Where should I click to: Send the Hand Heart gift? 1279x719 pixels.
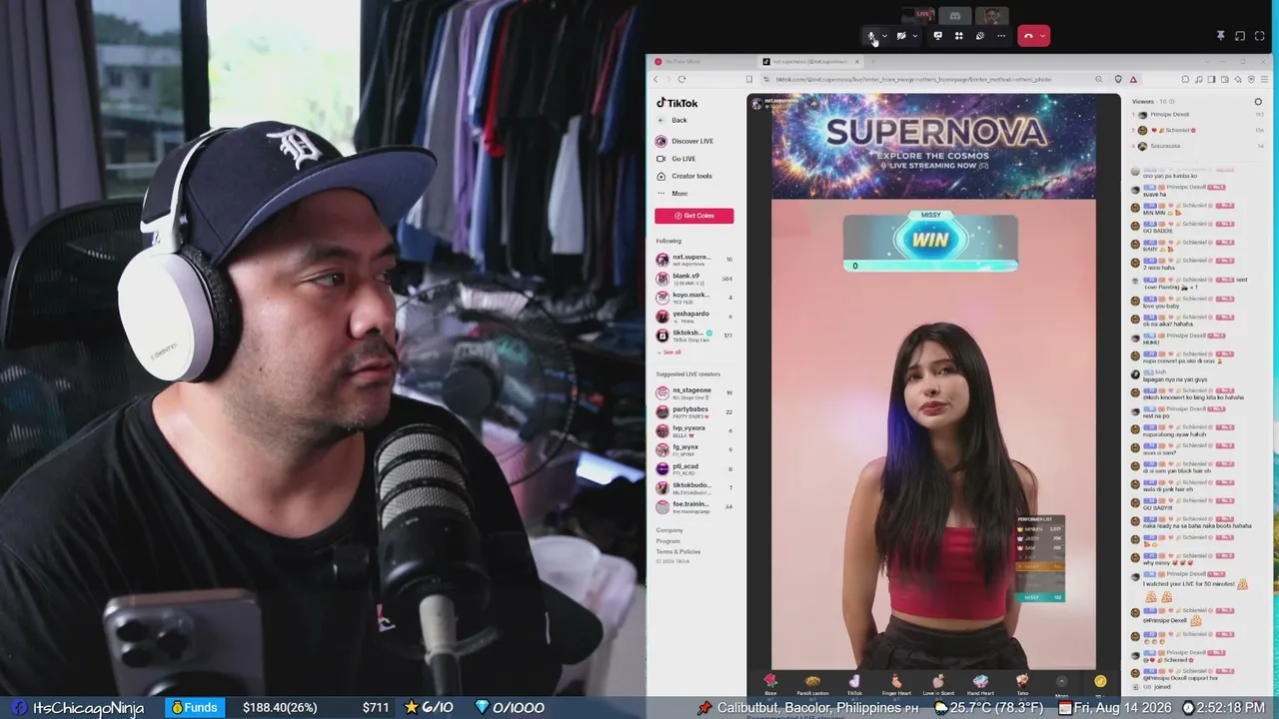980,684
